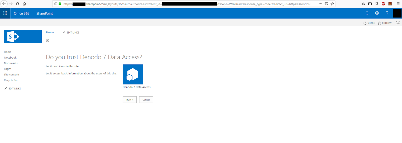Viewport: 402px width, 143px height.
Task: Click the information circle icon under Home
Action: click(47, 41)
